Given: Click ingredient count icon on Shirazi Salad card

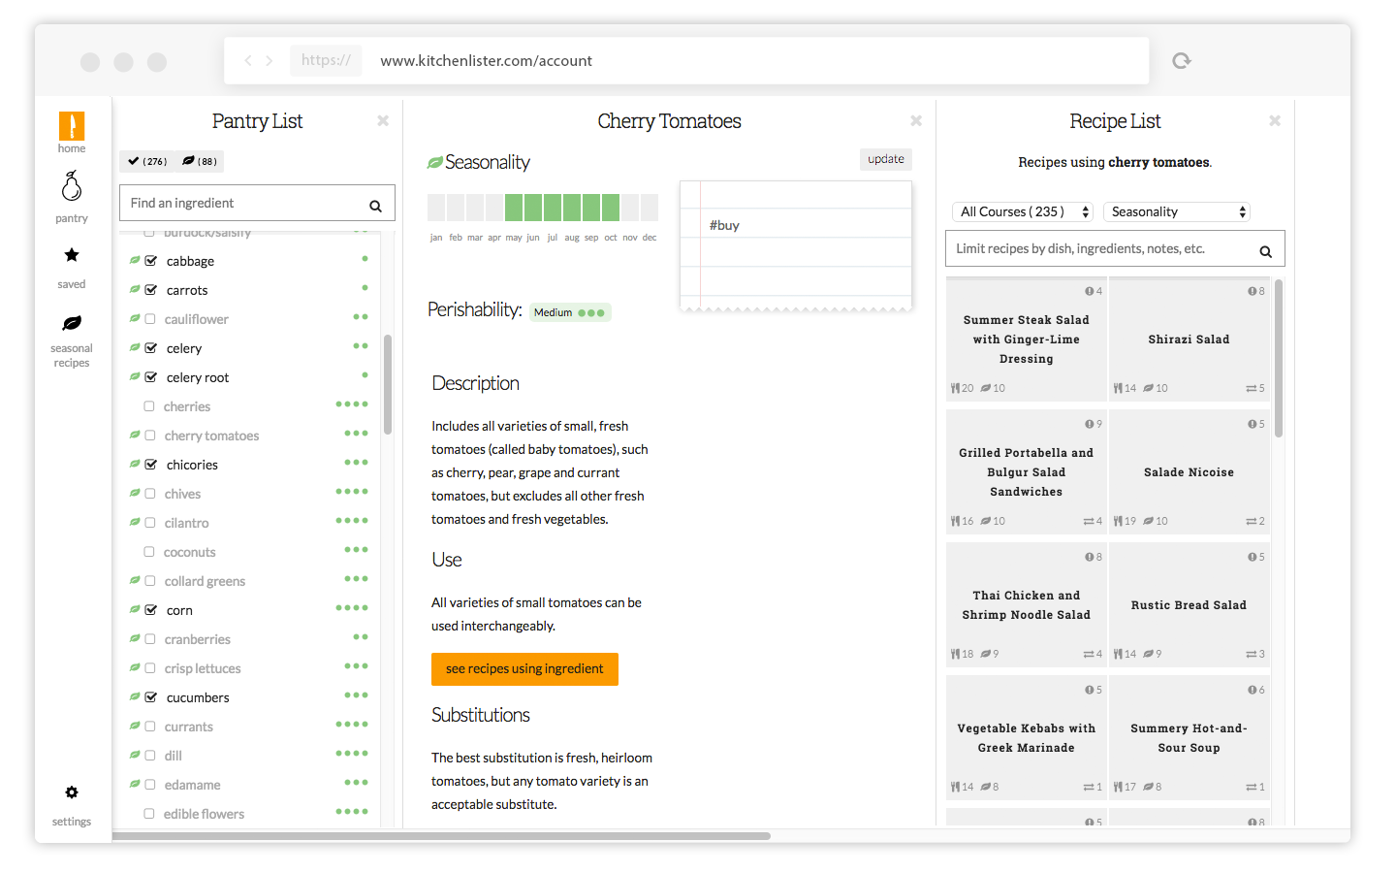Looking at the screenshot, I should click(x=1119, y=388).
